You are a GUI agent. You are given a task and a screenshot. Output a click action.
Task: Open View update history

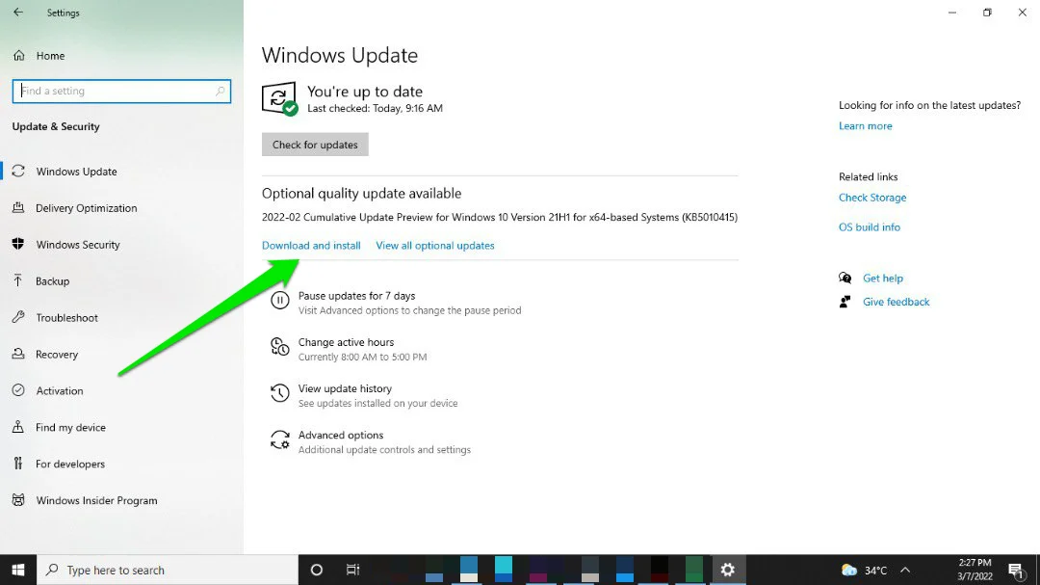(345, 388)
